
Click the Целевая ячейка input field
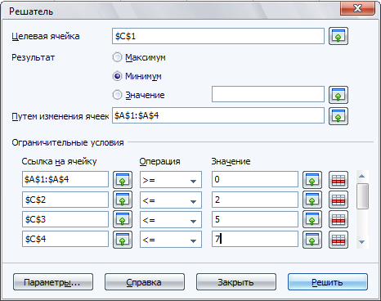click(218, 36)
